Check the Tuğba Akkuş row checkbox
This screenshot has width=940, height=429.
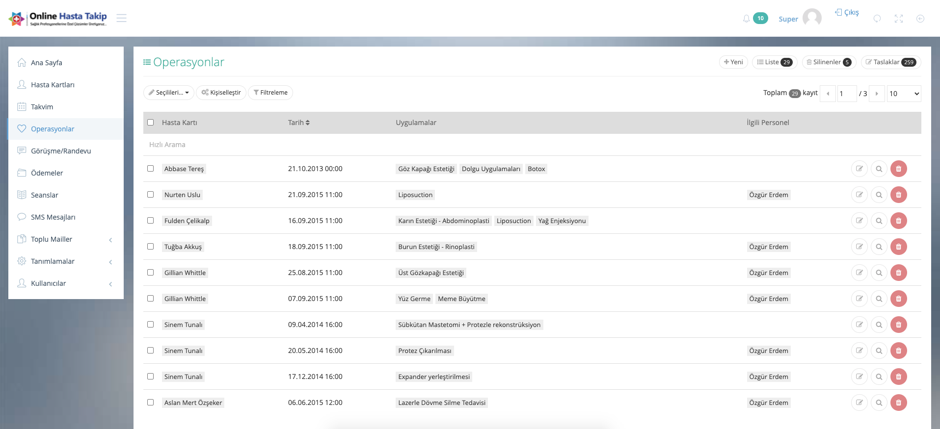(x=151, y=247)
